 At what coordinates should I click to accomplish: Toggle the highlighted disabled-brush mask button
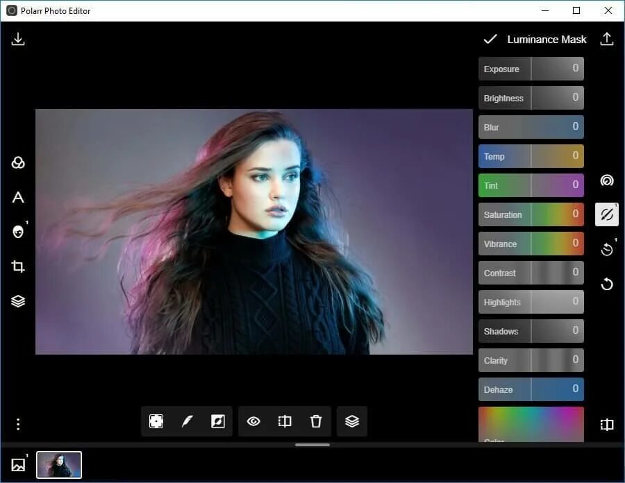606,214
